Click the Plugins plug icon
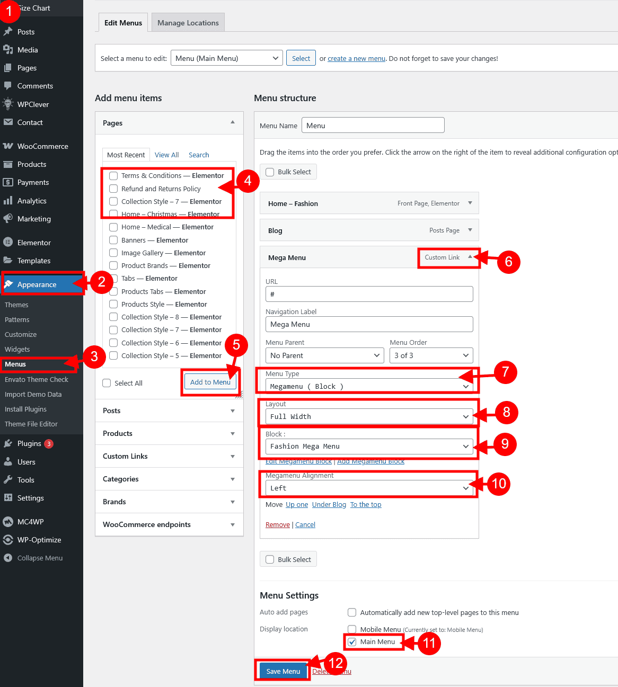618x687 pixels. tap(8, 444)
